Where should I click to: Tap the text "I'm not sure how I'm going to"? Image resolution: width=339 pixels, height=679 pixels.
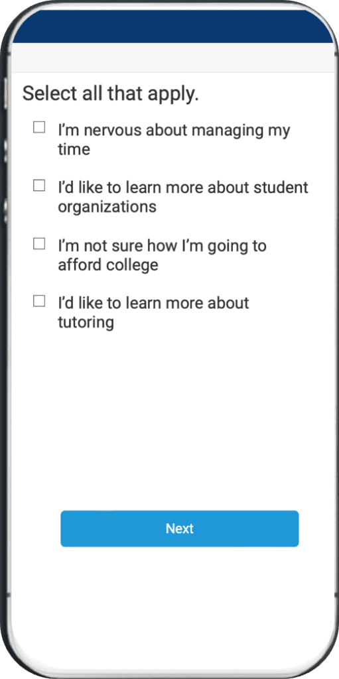[162, 246]
